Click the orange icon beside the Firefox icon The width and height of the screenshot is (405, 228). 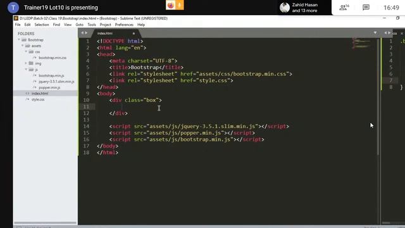(x=180, y=5)
